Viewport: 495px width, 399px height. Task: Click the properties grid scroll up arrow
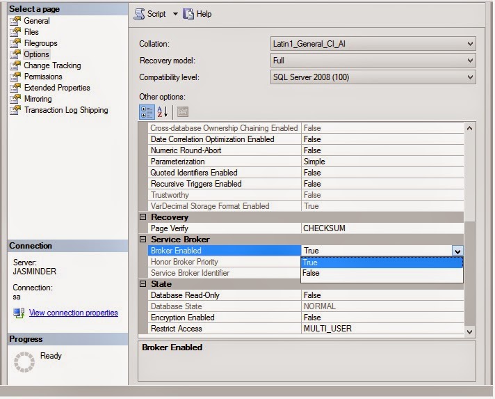[x=469, y=128]
